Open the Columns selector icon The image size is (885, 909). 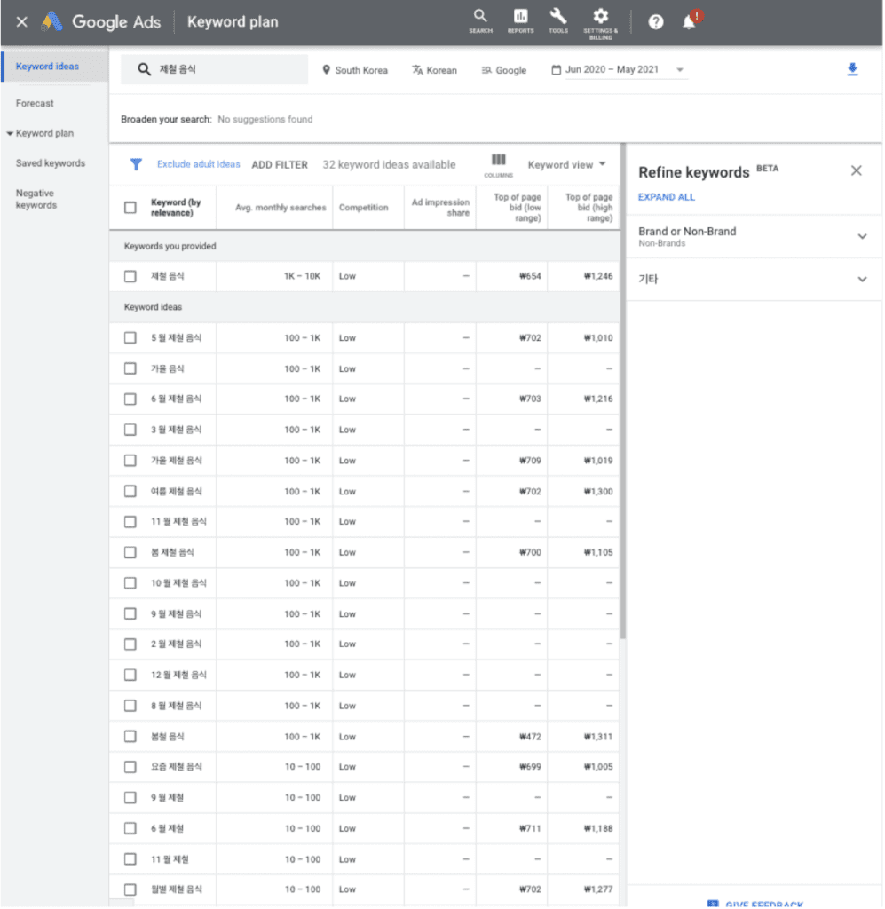[x=499, y=161]
